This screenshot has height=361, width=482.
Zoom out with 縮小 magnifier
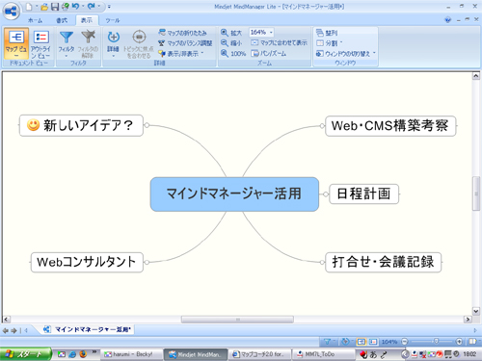click(231, 43)
